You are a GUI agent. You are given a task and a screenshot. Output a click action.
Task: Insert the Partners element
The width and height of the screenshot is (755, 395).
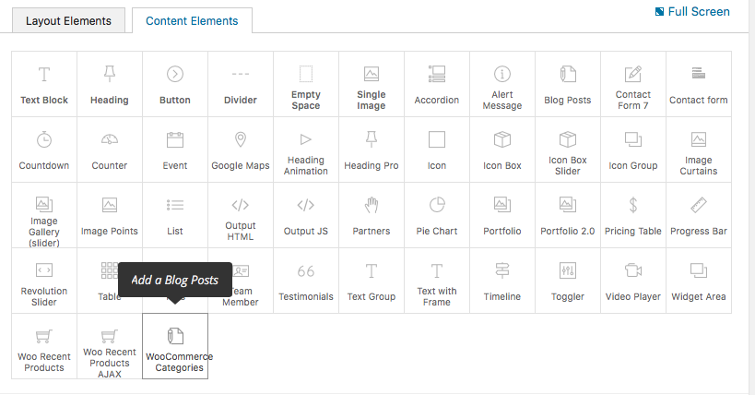point(372,216)
